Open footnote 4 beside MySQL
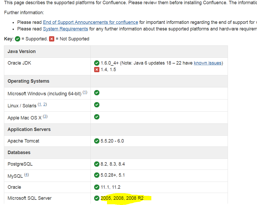Screen dimensions: 257x205 tap(26, 175)
